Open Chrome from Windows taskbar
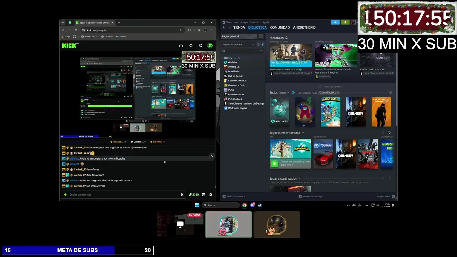 tap(245, 205)
